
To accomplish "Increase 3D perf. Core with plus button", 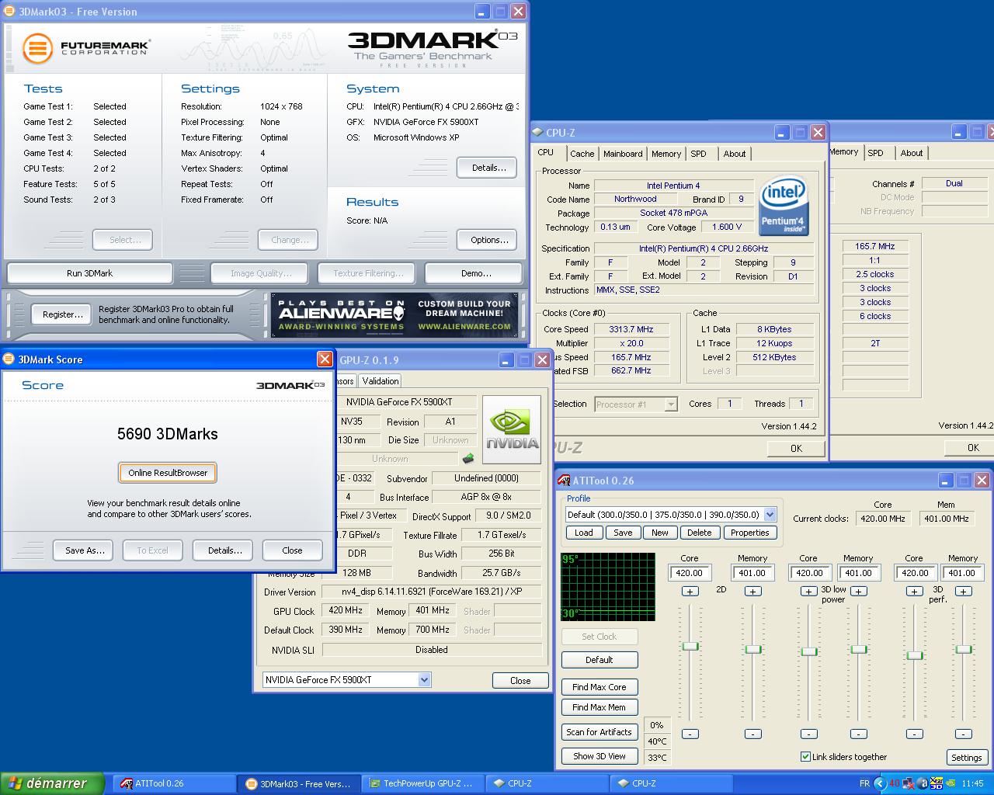I will click(x=914, y=591).
